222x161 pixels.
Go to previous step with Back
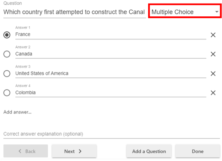point(26,151)
